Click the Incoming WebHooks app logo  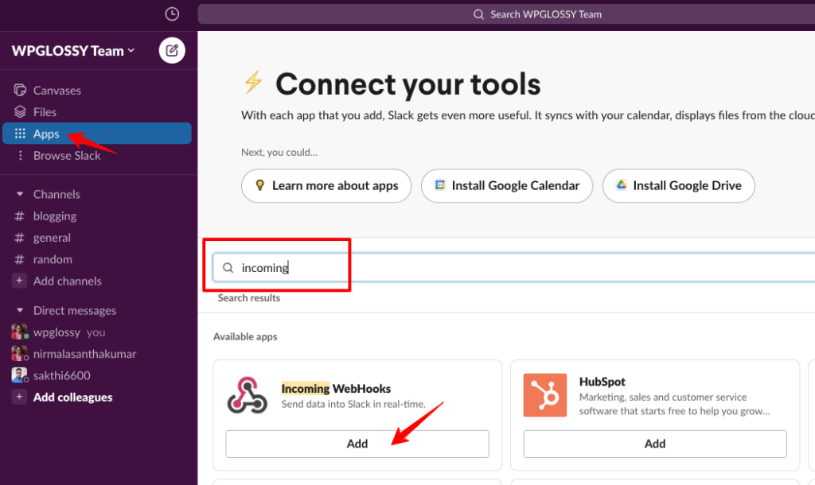click(247, 395)
